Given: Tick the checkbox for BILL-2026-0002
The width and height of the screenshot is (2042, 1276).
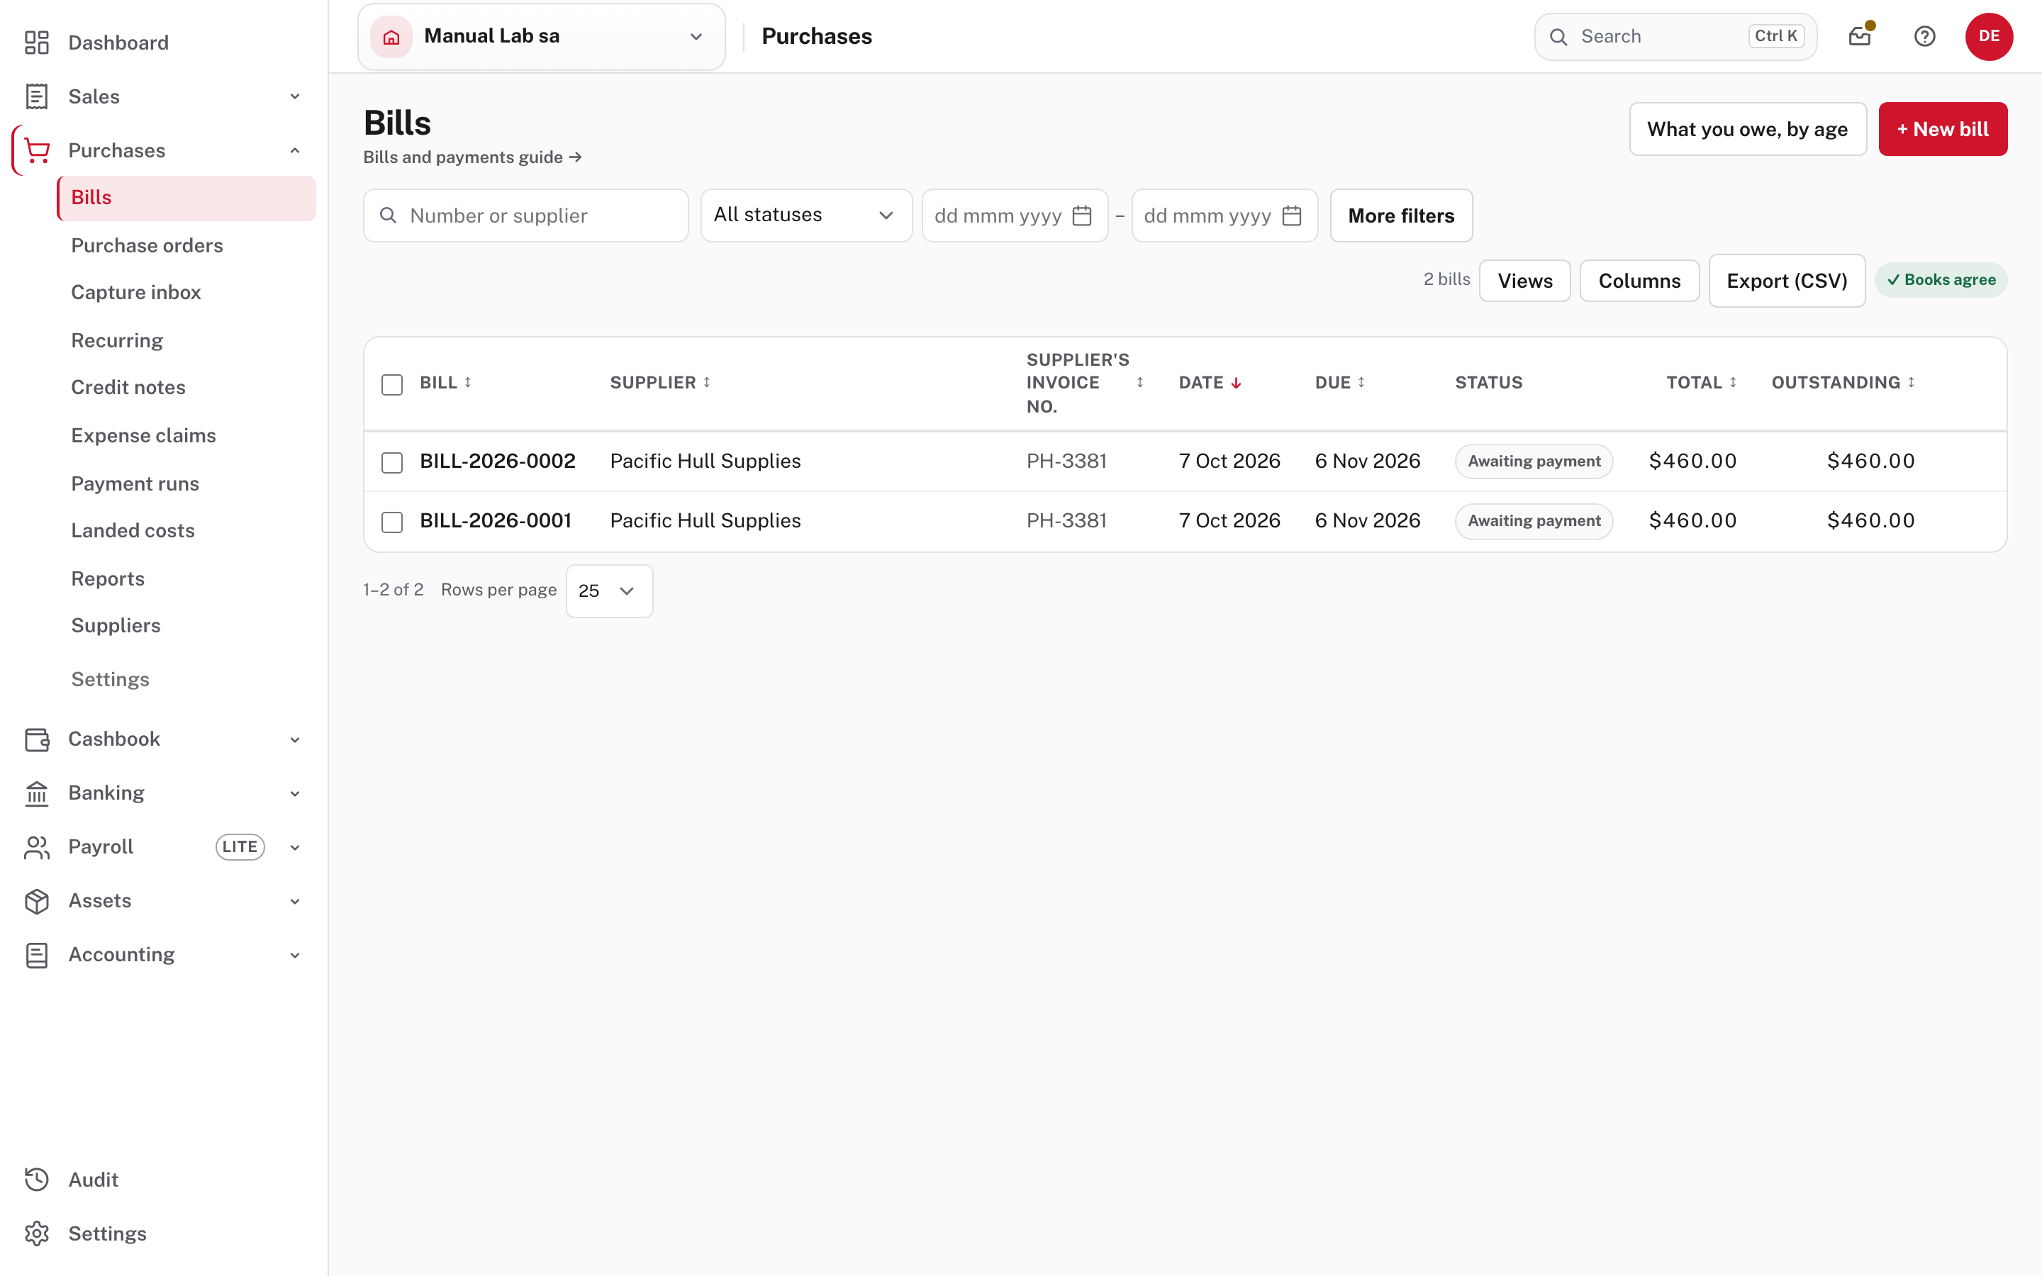Looking at the screenshot, I should coord(392,462).
